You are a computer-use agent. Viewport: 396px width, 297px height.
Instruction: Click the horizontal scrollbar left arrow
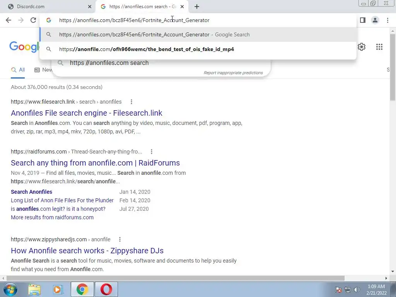(3, 278)
